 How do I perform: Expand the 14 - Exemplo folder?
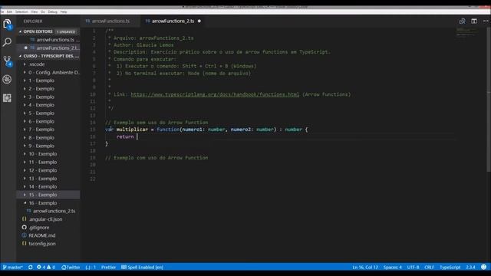pos(48,186)
